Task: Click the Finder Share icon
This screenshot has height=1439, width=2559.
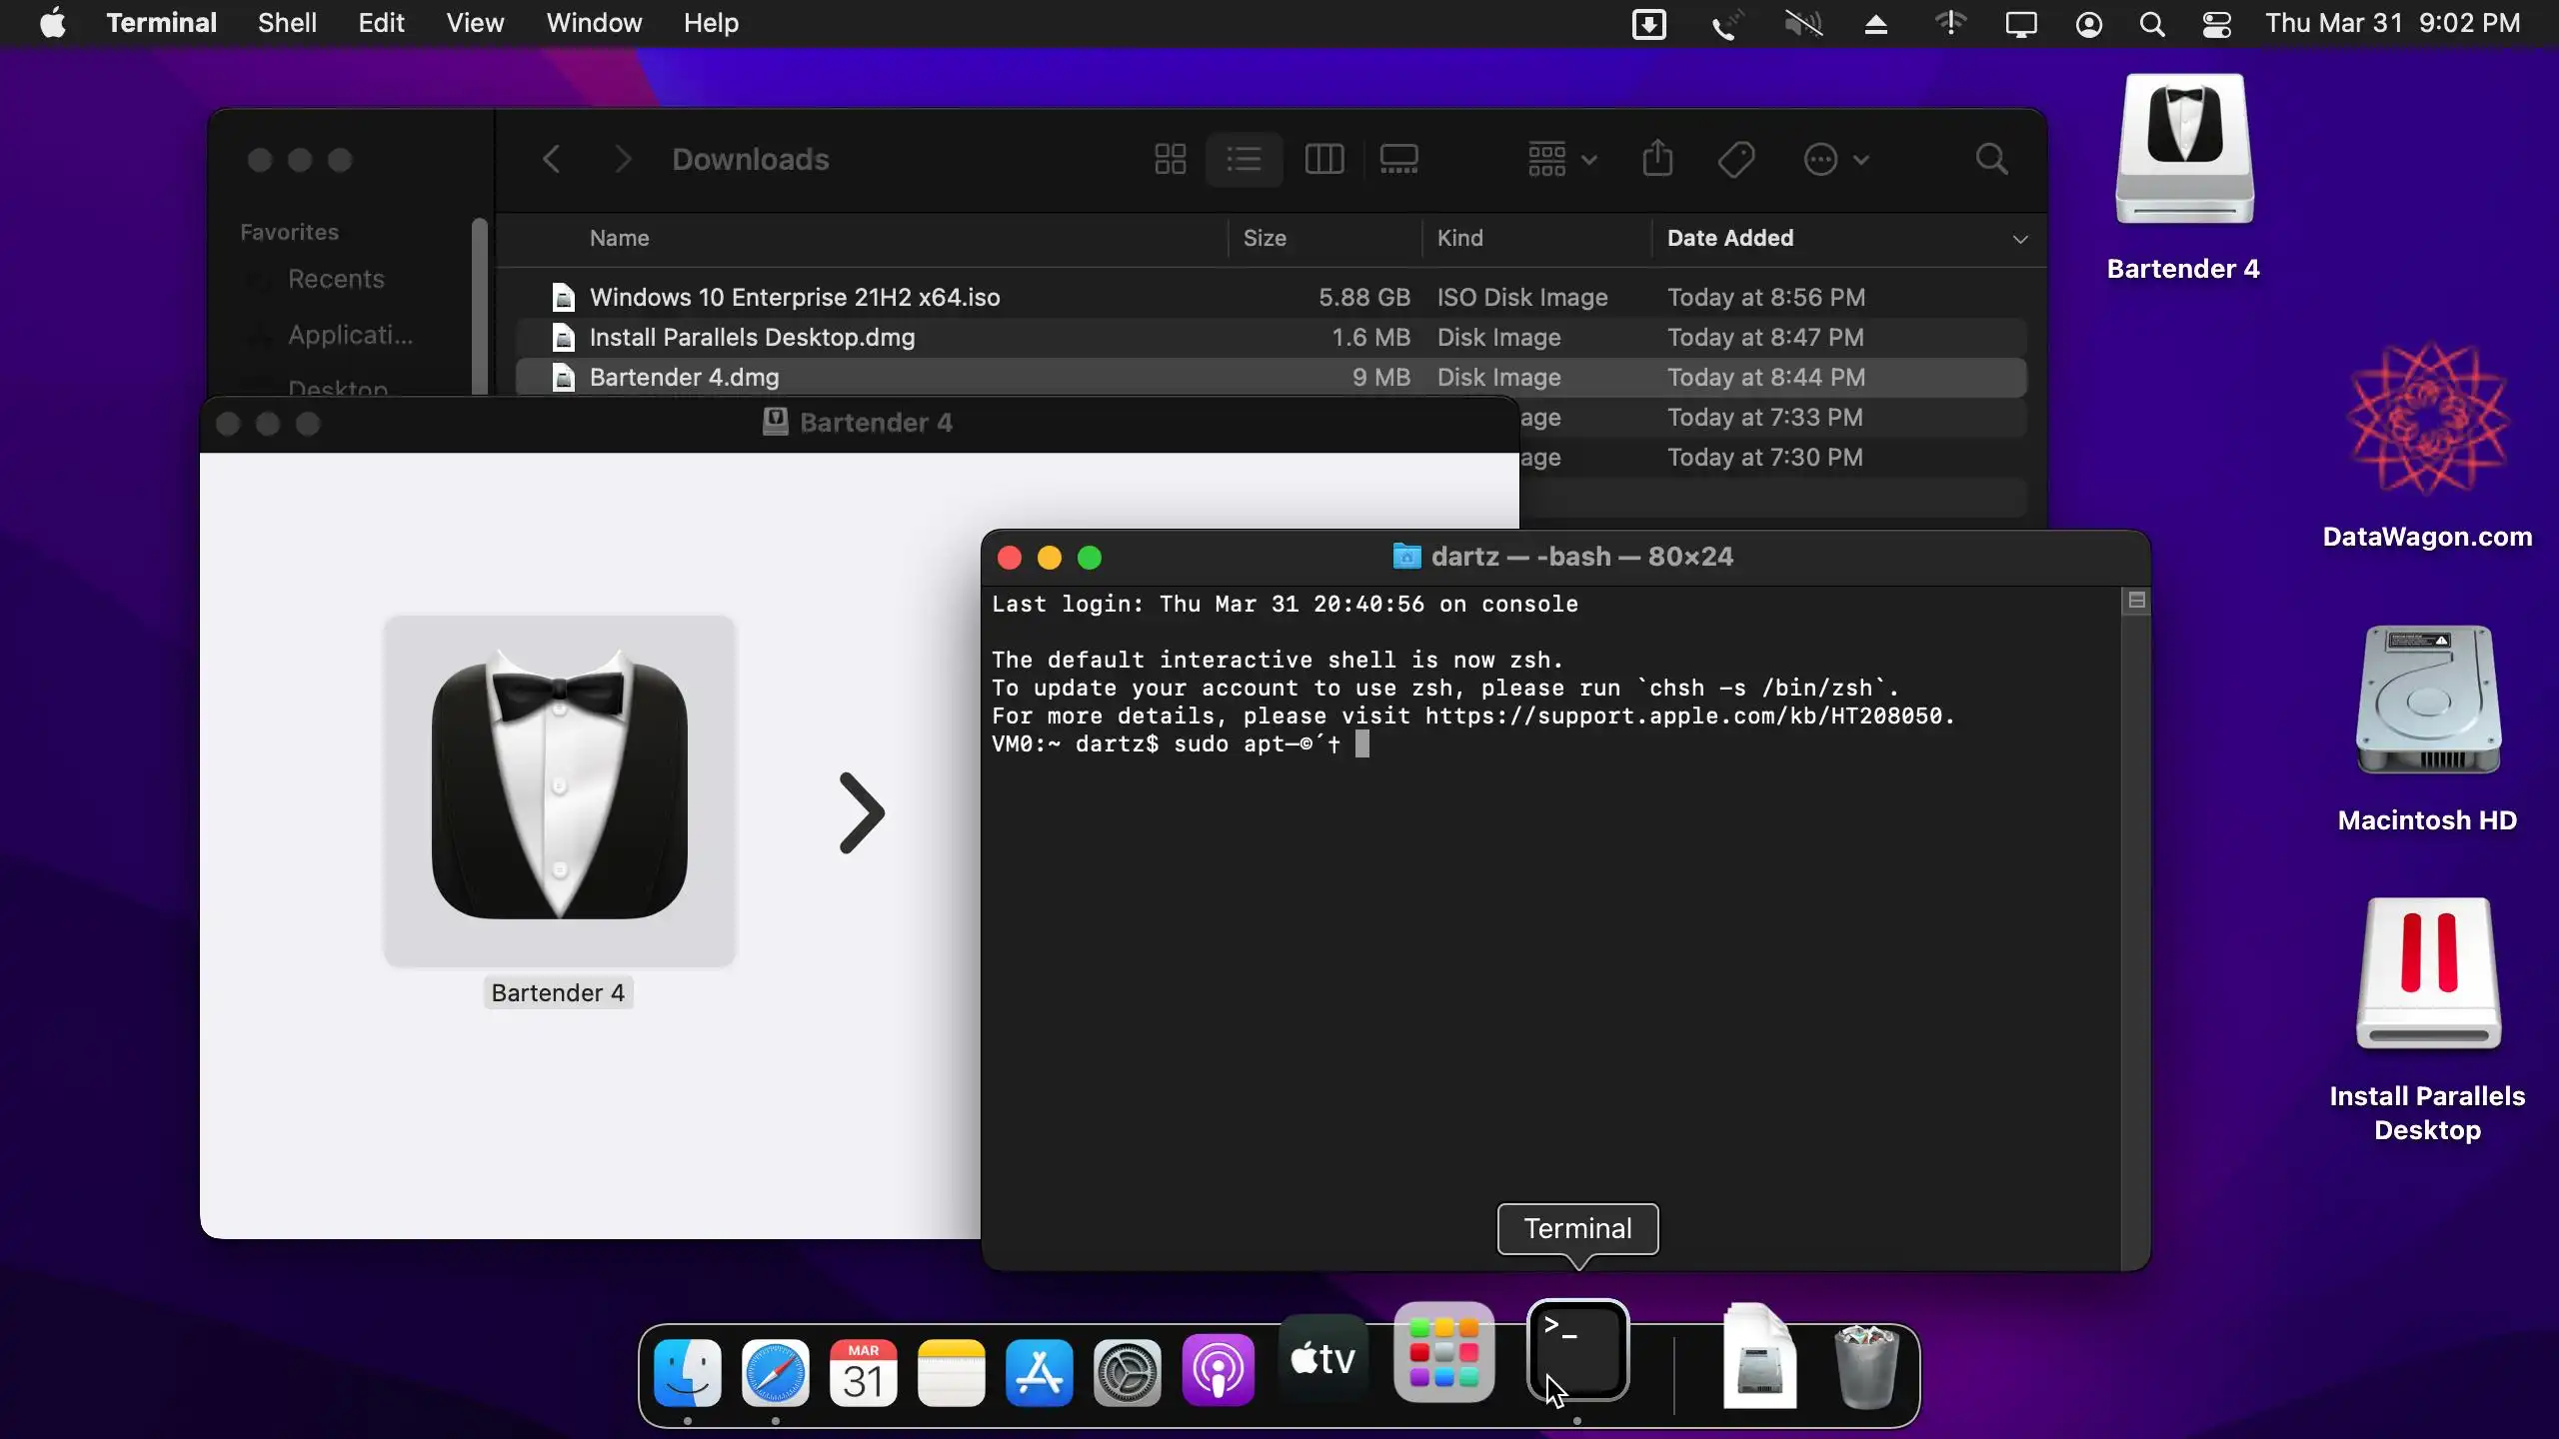Action: pos(1657,159)
